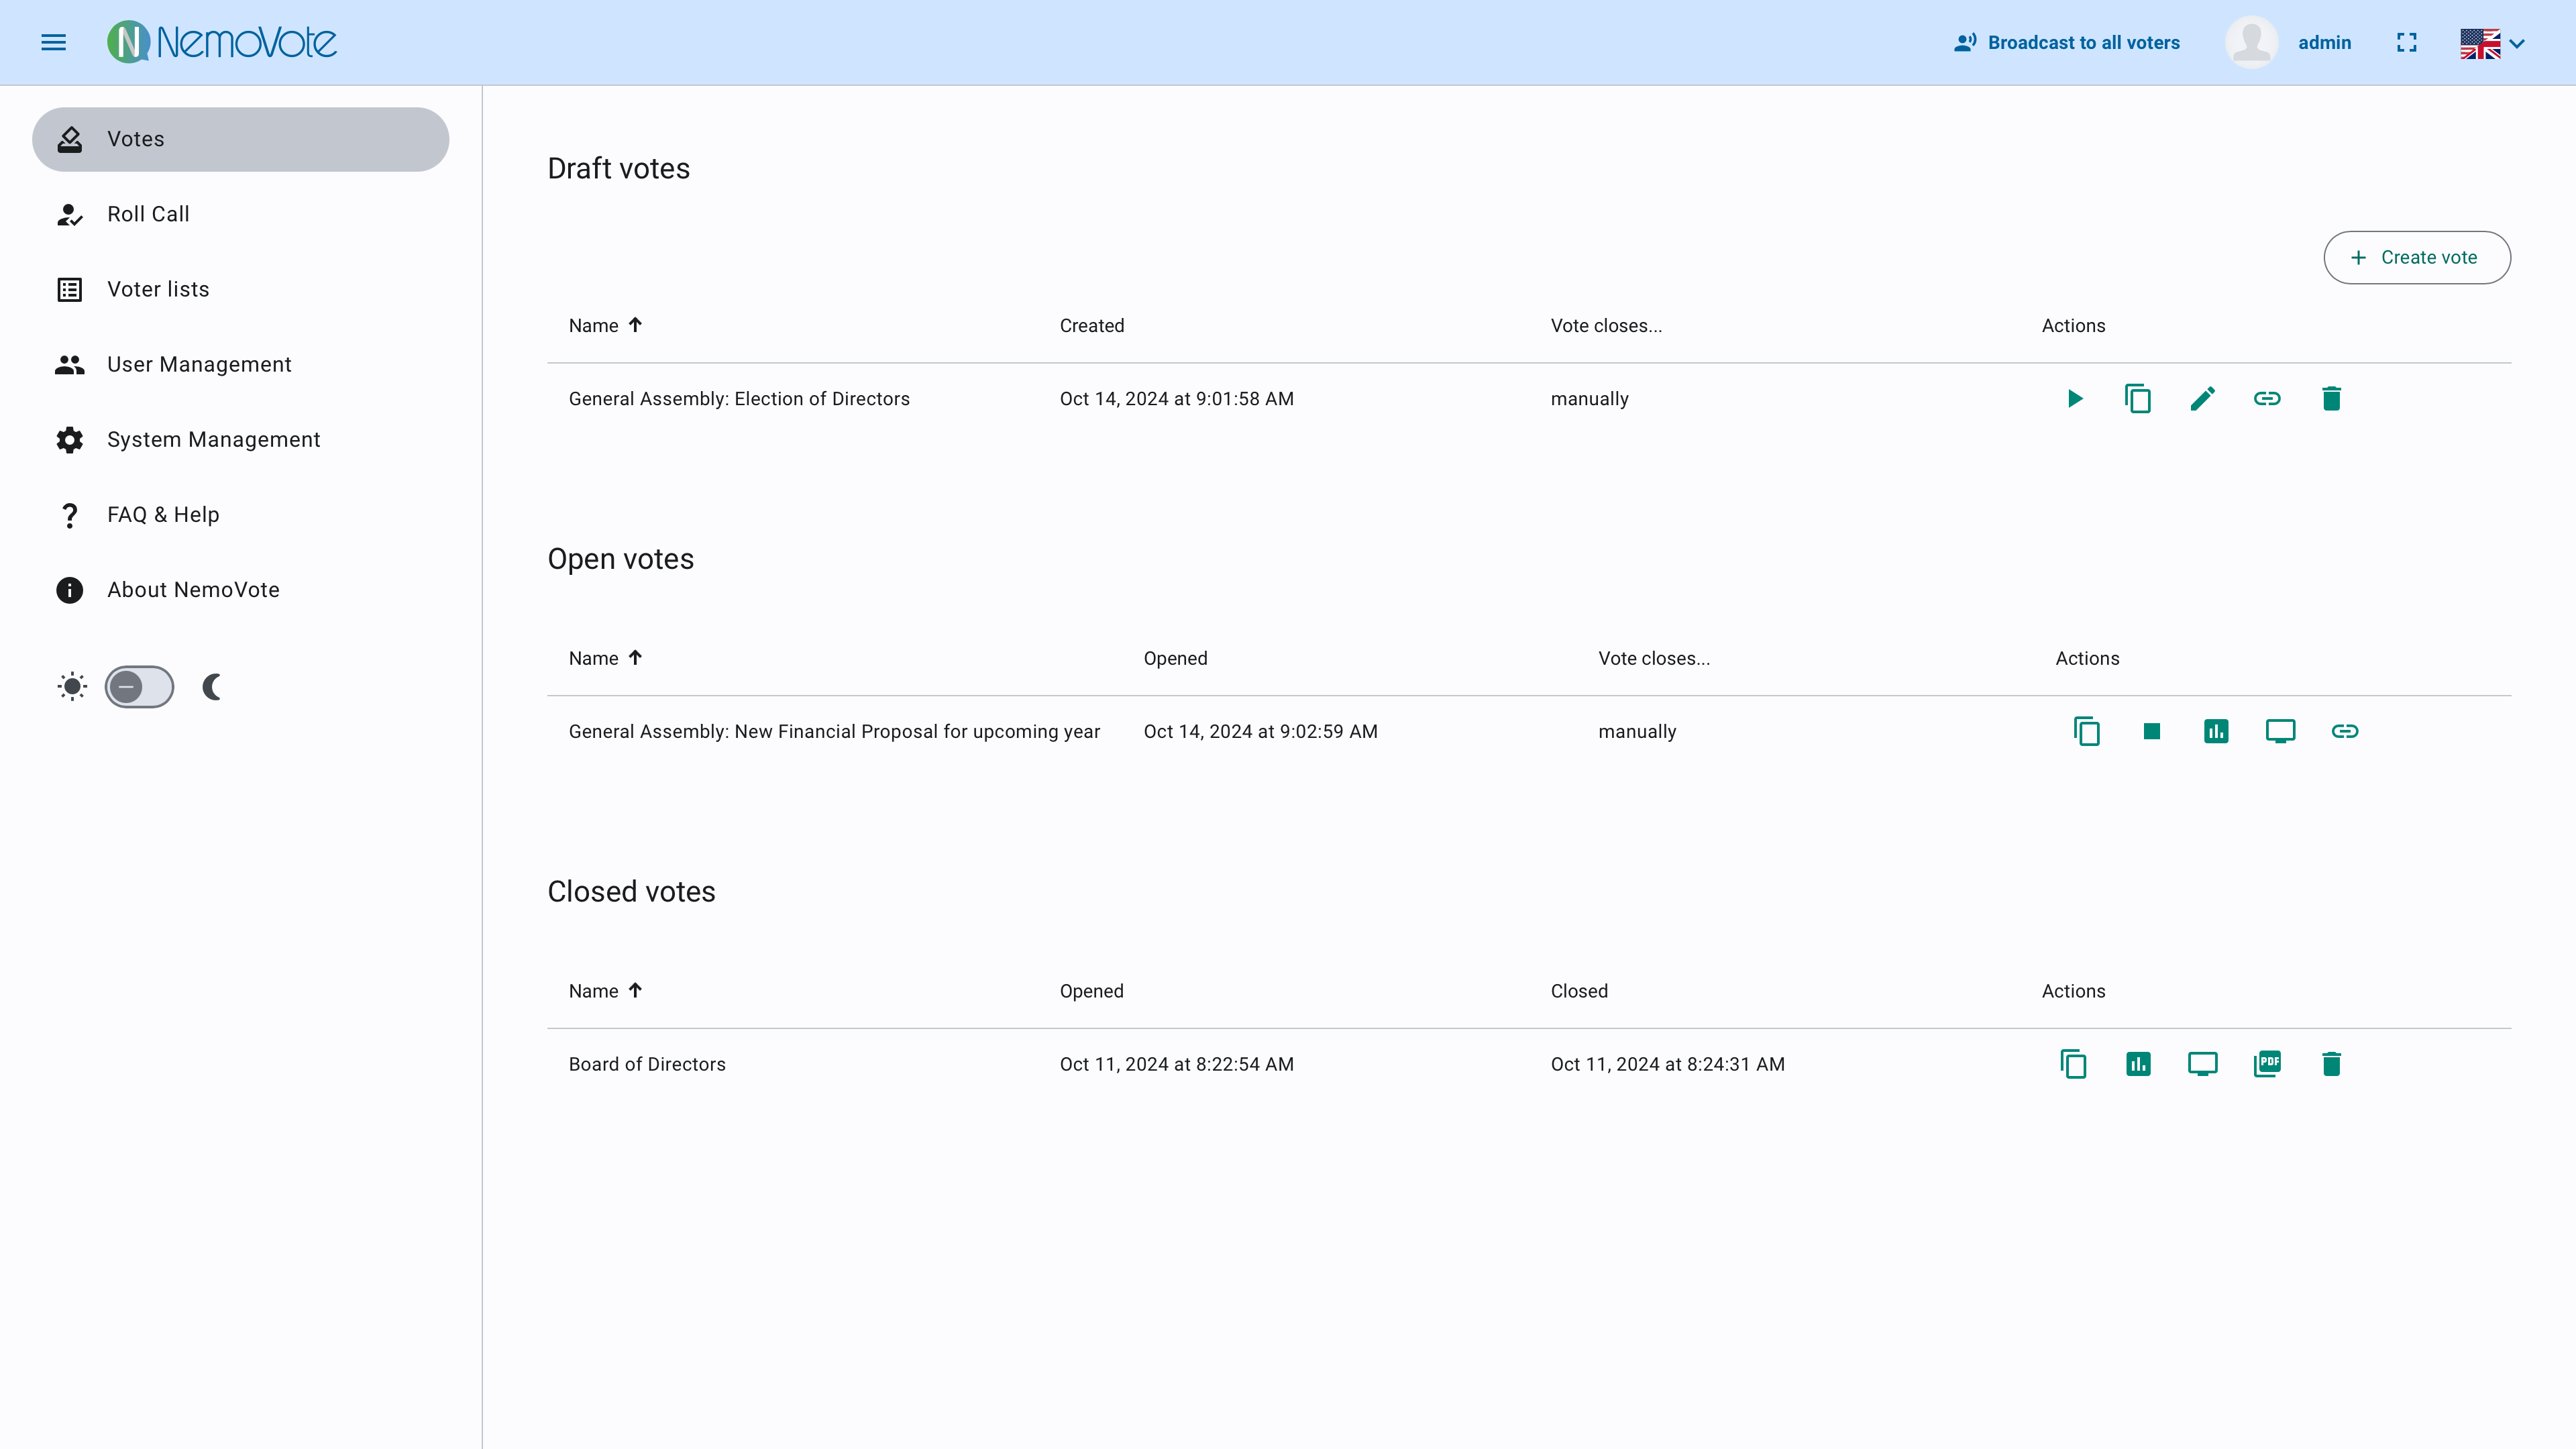This screenshot has height=1449, width=2576.
Task: View results of New Financial Proposal vote
Action: click(x=2216, y=731)
